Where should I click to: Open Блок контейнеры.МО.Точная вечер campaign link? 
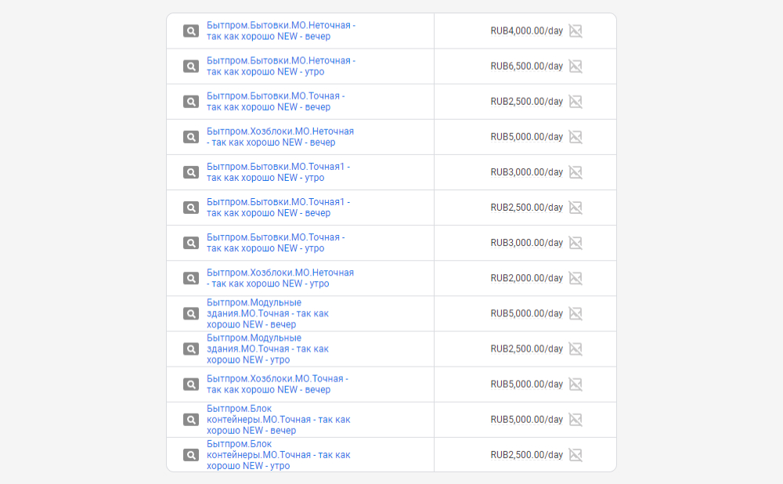coord(278,419)
